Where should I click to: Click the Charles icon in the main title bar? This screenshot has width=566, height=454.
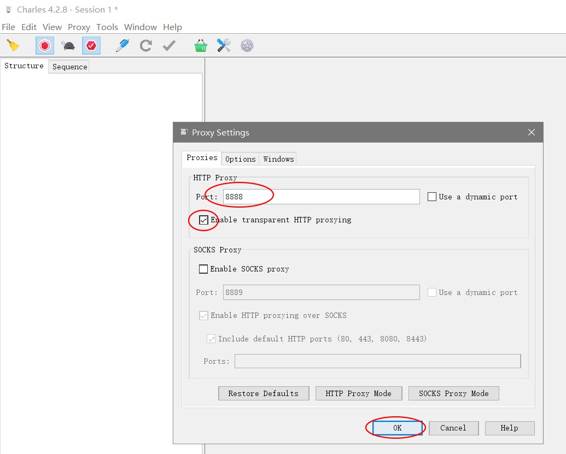9,9
